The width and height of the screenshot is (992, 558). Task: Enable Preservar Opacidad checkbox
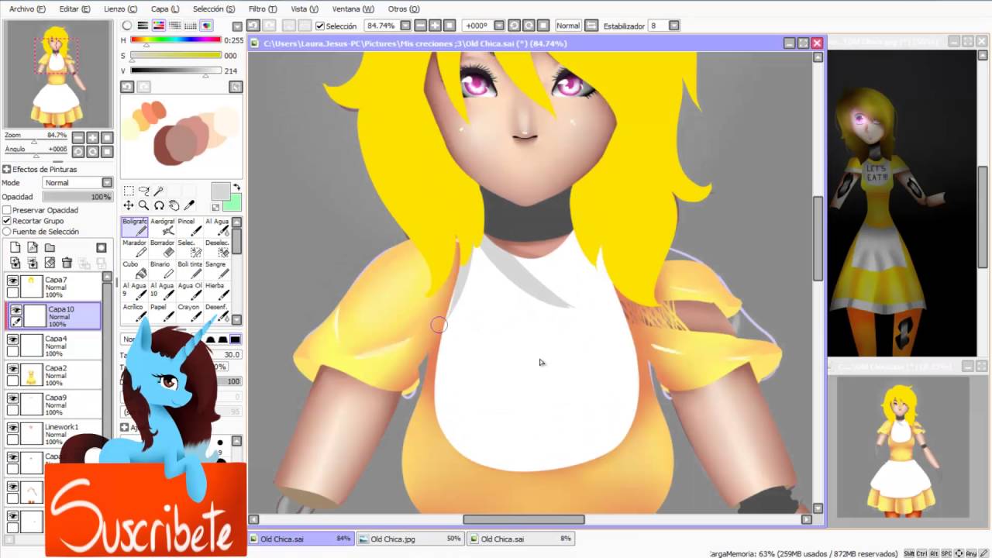click(x=7, y=210)
